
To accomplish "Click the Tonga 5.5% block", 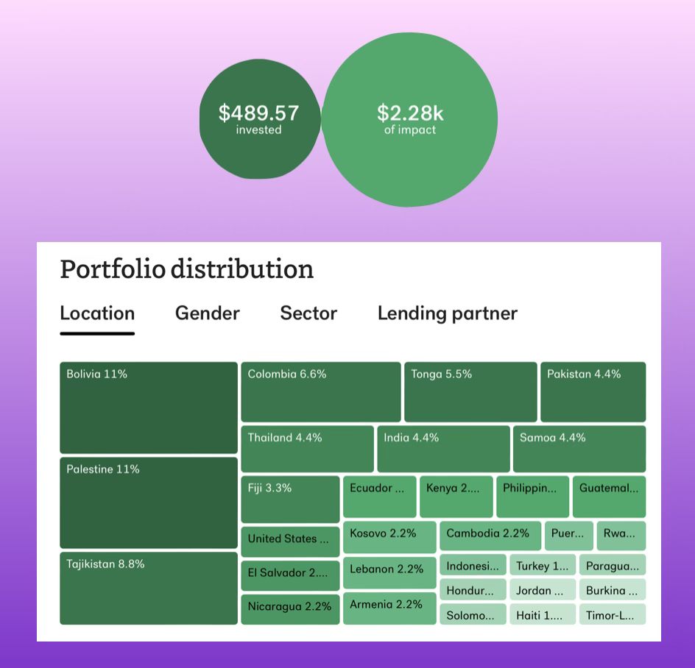I will tap(470, 392).
